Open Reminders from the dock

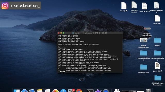(47, 91)
